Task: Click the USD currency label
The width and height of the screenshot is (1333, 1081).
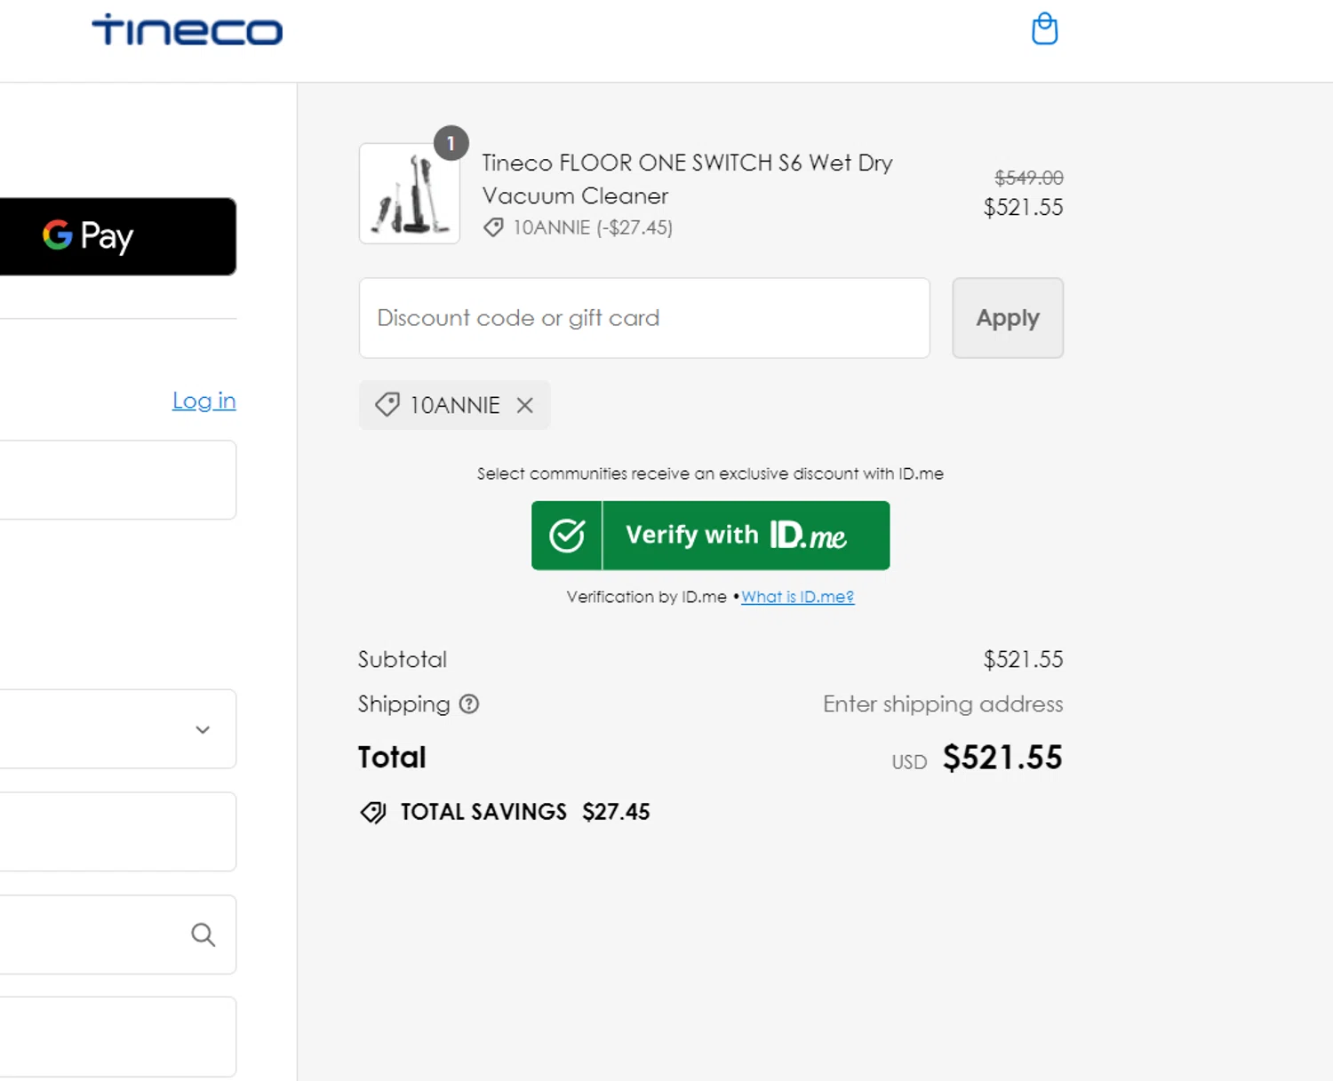Action: (x=909, y=762)
